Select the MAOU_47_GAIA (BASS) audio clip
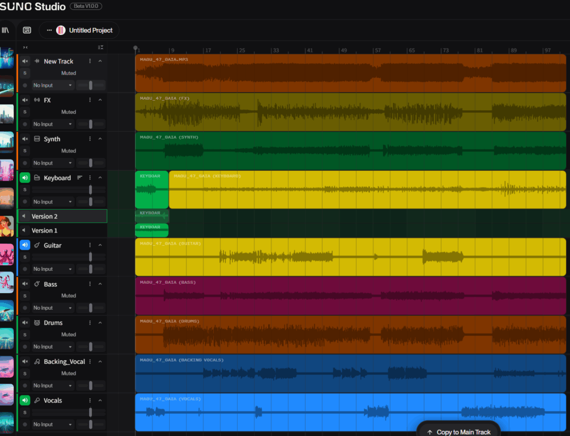This screenshot has height=436, width=570. (x=351, y=296)
